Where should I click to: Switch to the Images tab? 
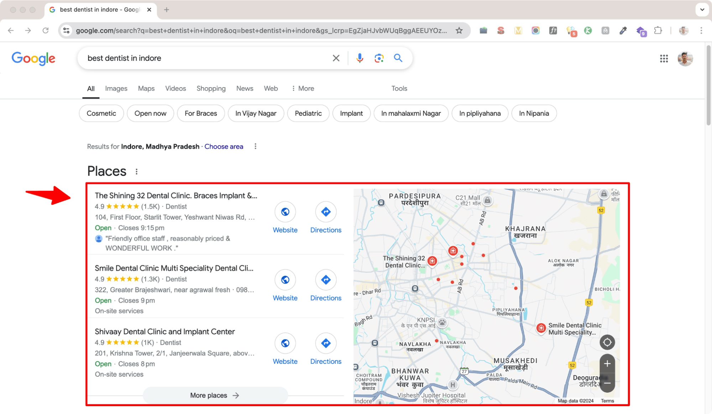pyautogui.click(x=116, y=88)
